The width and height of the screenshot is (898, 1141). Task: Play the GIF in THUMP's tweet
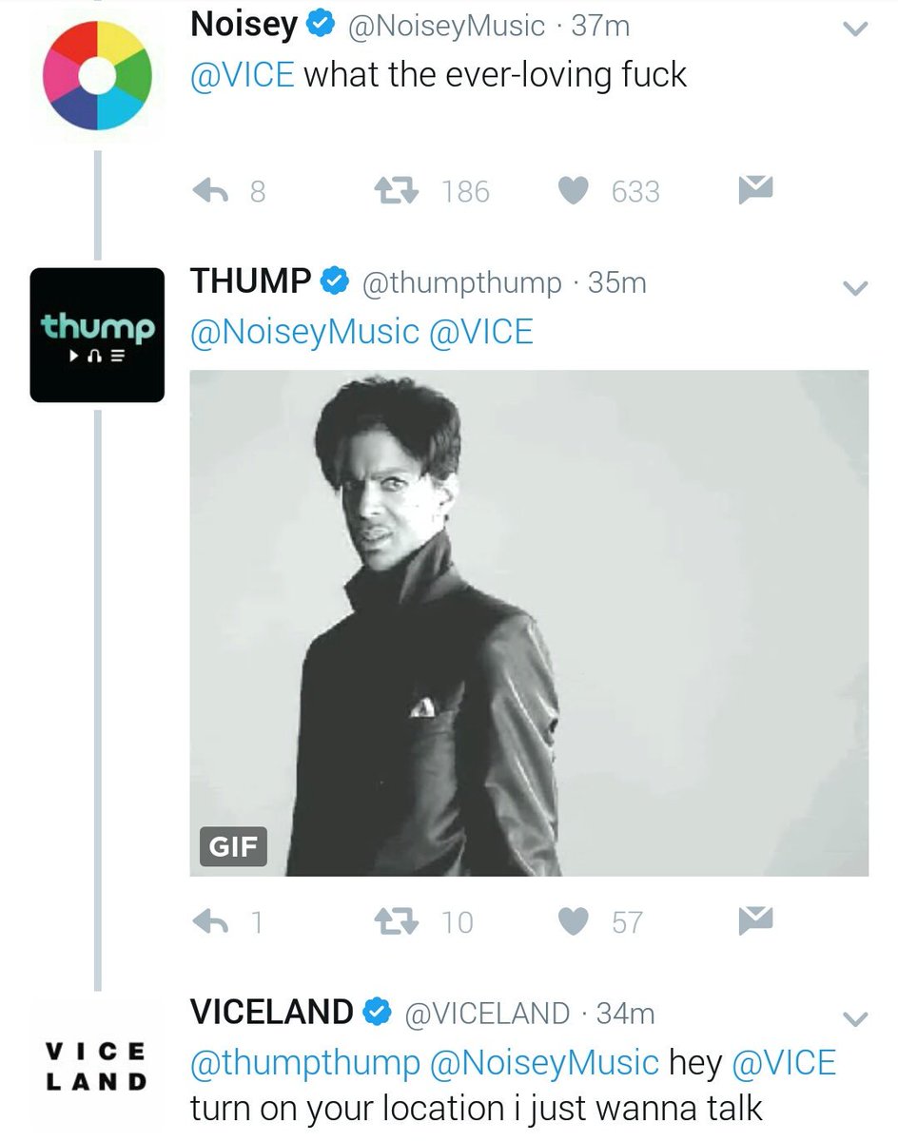529,623
